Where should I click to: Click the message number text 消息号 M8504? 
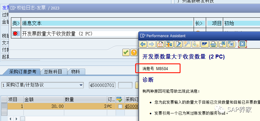click(x=155, y=69)
